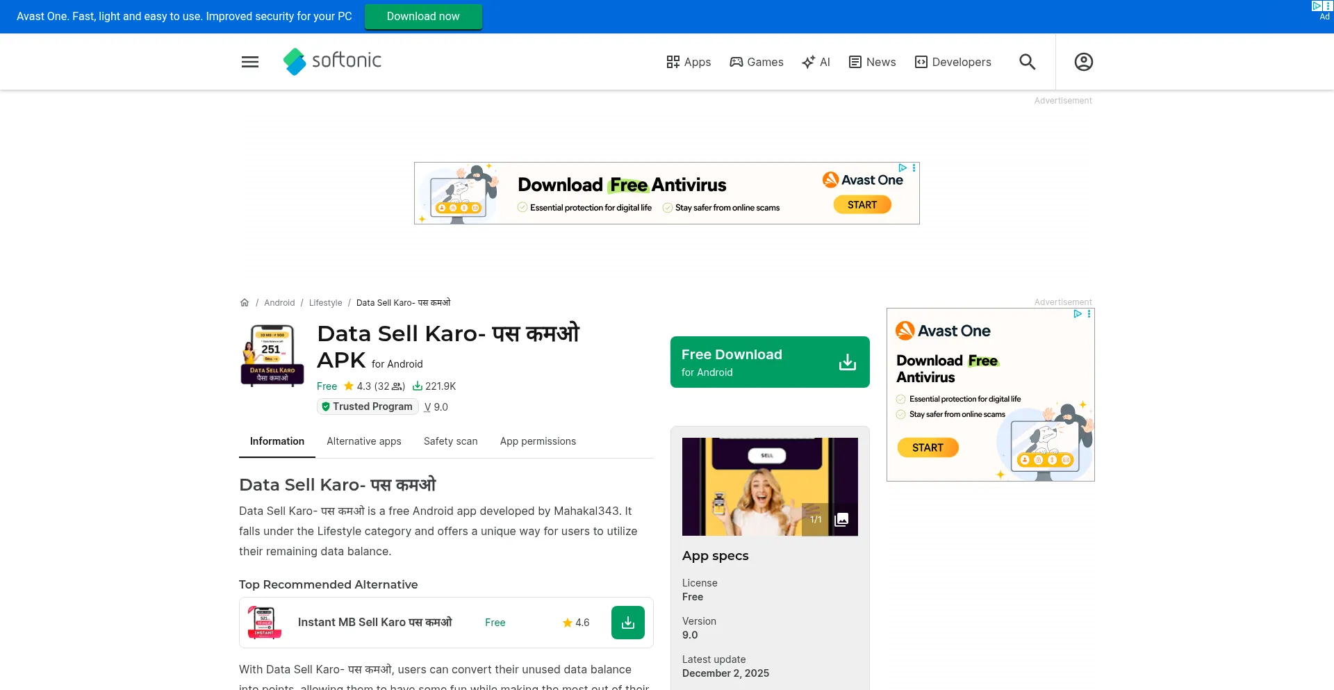Open Developers section in navigation

tap(953, 62)
